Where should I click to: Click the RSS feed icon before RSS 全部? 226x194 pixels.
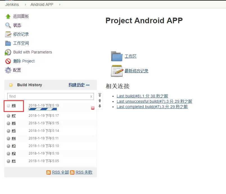(49, 172)
